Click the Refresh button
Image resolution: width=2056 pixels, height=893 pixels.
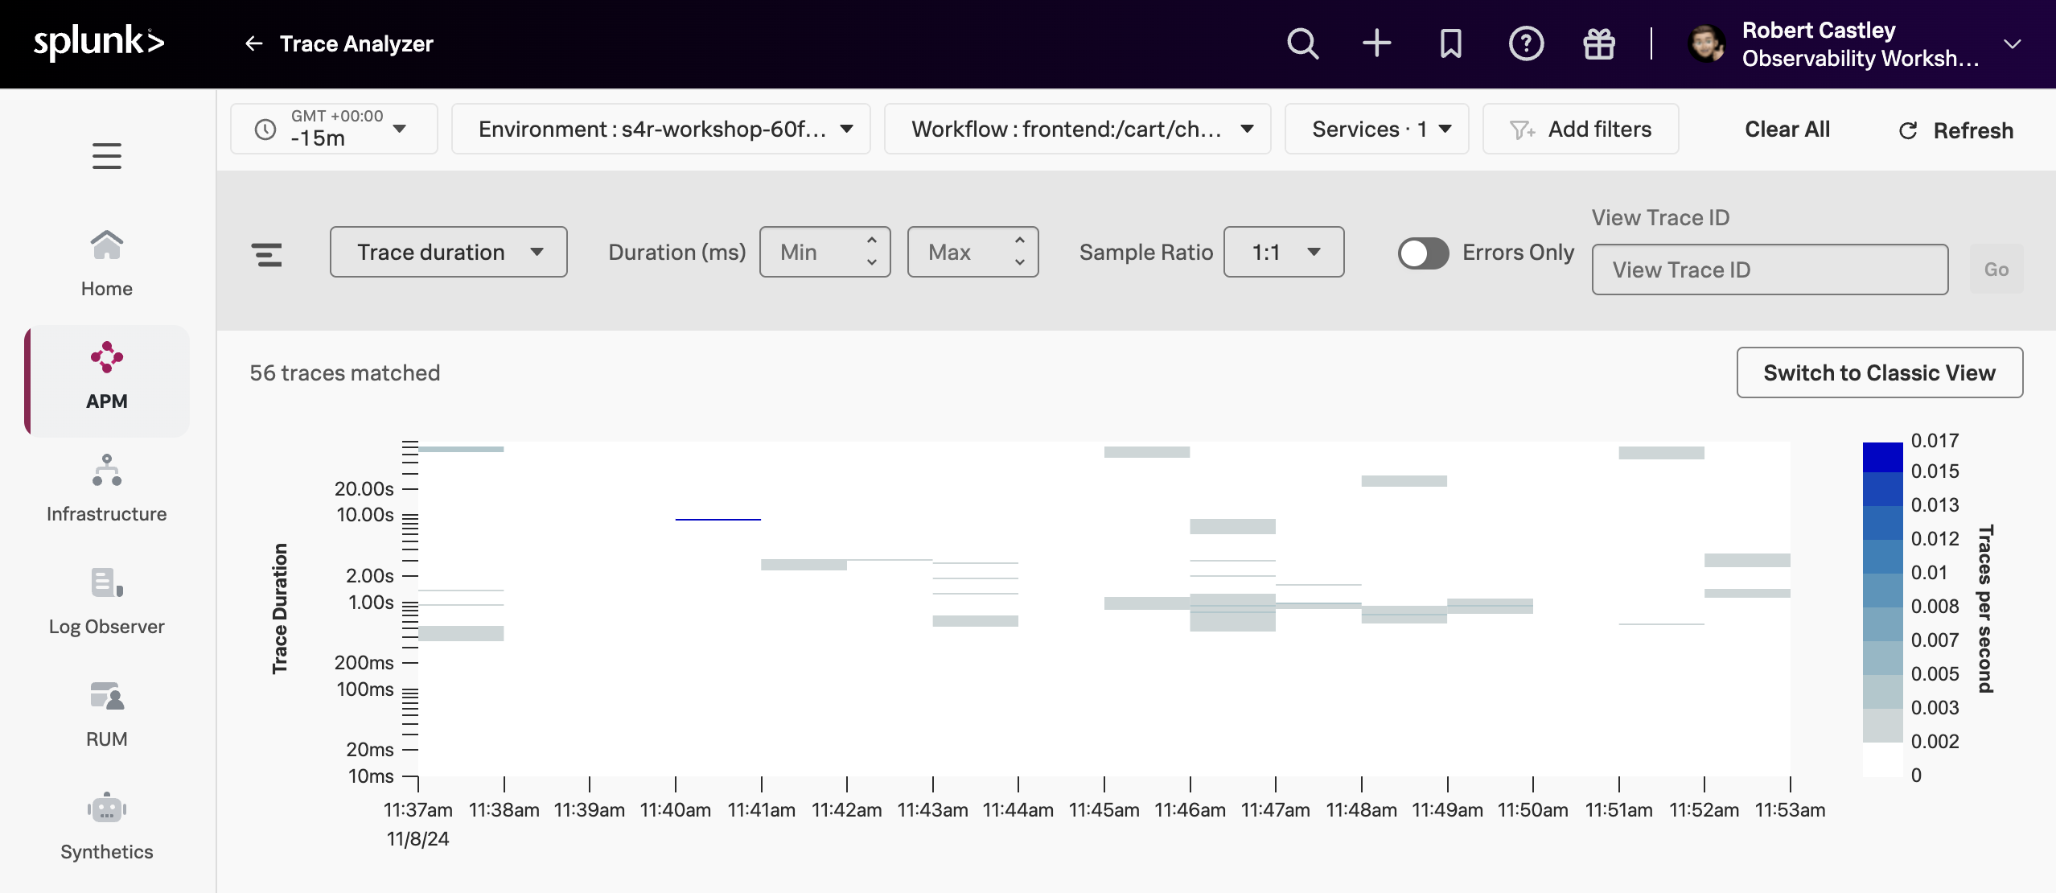(1955, 129)
